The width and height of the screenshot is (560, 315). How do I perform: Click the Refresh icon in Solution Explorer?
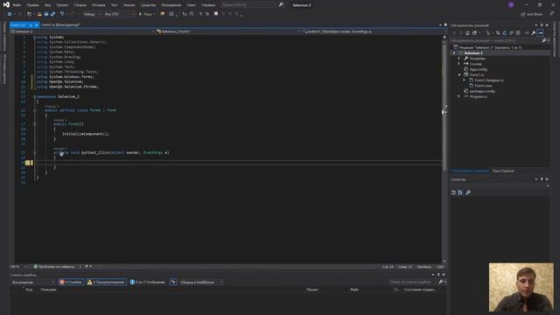[x=504, y=33]
